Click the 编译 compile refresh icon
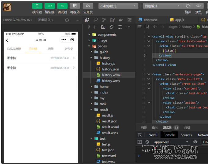This screenshot has width=208, height=166. pos(188,6)
